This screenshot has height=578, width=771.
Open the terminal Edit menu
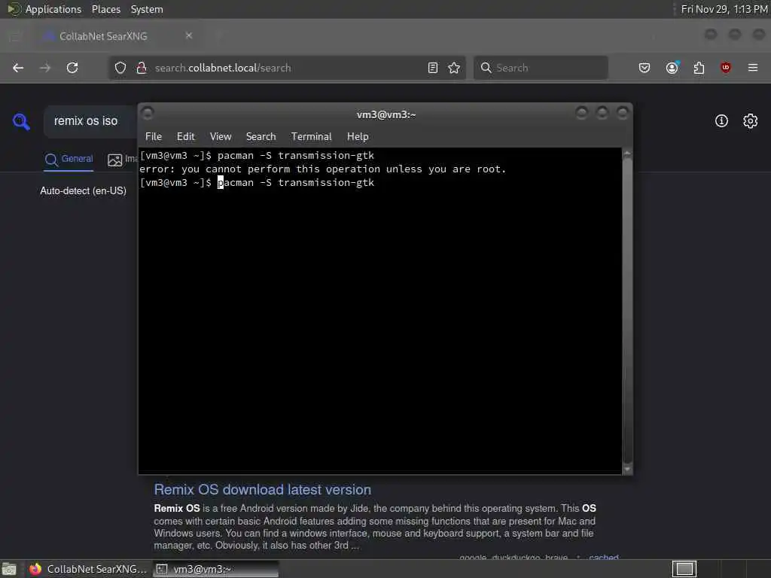click(186, 137)
